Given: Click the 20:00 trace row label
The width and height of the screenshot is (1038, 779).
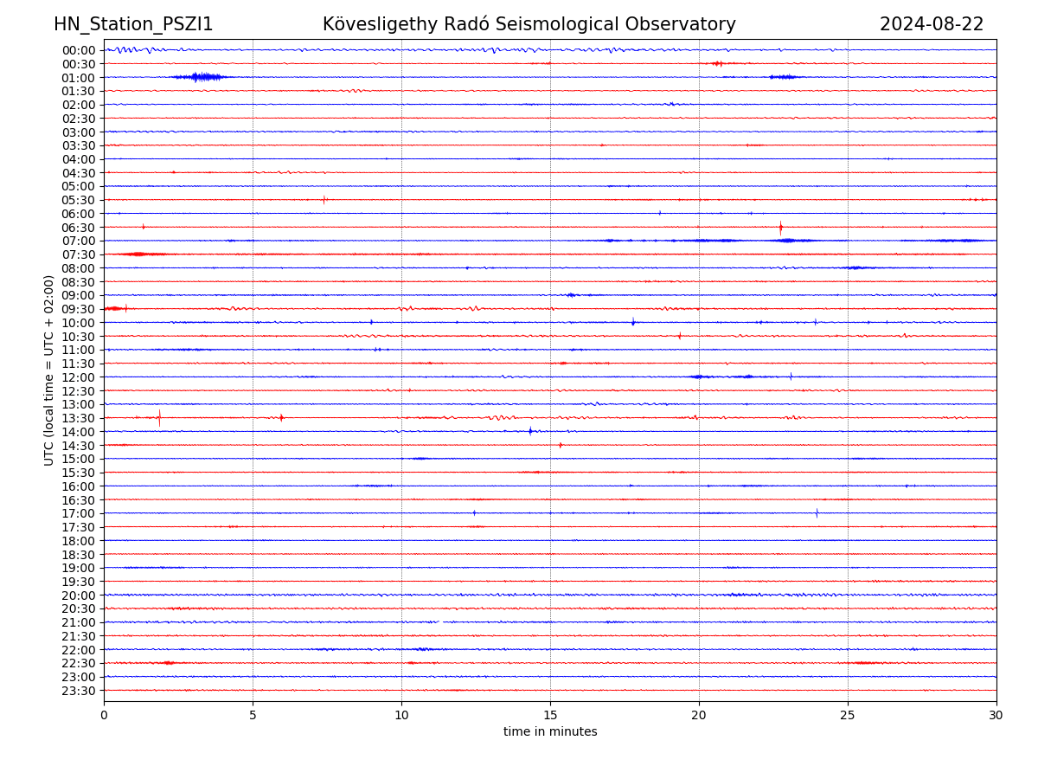Looking at the screenshot, I should [79, 596].
